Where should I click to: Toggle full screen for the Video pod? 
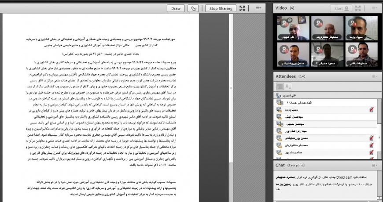click(358, 8)
